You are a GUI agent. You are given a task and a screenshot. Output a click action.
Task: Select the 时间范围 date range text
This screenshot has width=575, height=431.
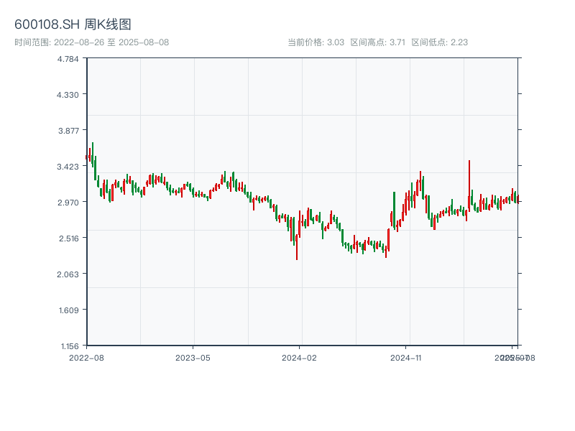pyautogui.click(x=91, y=42)
